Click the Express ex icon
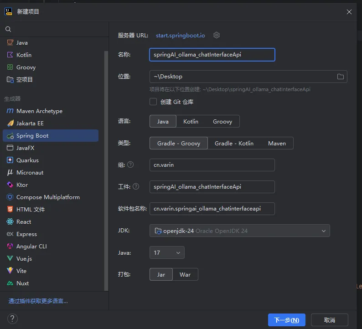The image size is (362, 329). 10,234
